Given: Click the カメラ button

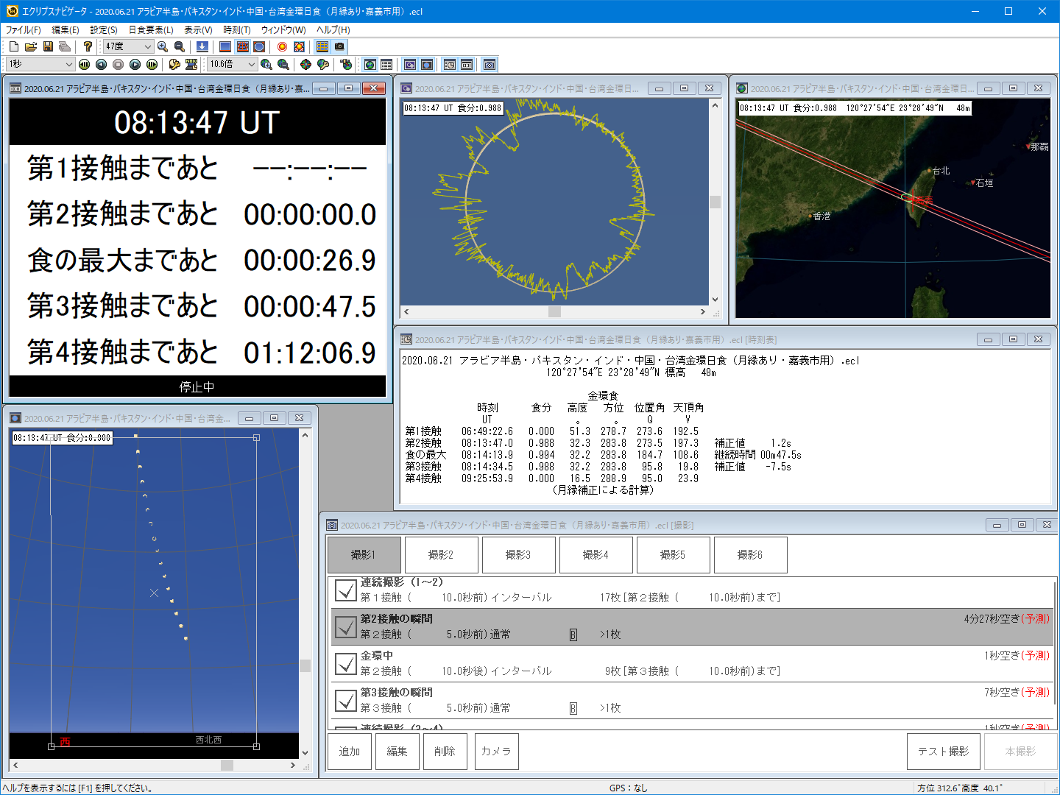Looking at the screenshot, I should (x=497, y=752).
